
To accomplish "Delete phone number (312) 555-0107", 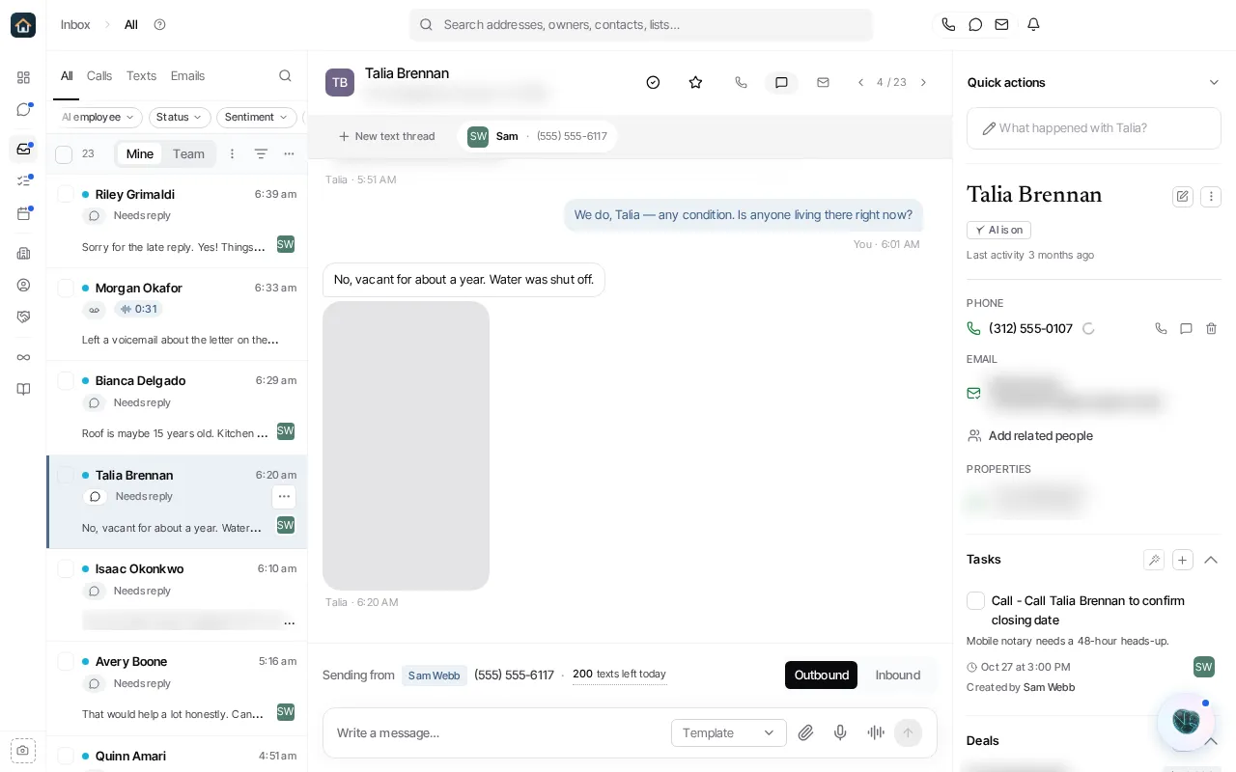I will click(1211, 328).
